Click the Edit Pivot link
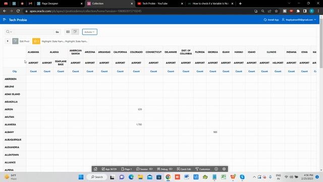Viewport: 323px width, 182px height. click(x=25, y=41)
